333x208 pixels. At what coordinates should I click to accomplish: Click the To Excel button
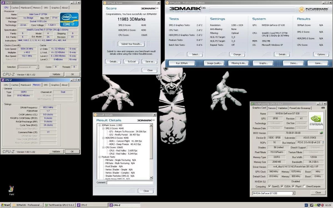click(x=132, y=62)
